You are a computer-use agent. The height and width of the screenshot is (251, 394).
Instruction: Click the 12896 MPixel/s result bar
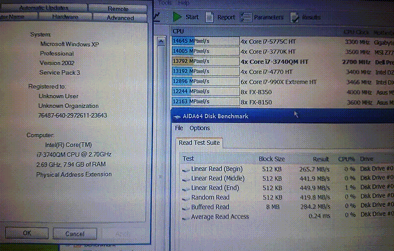[205, 81]
